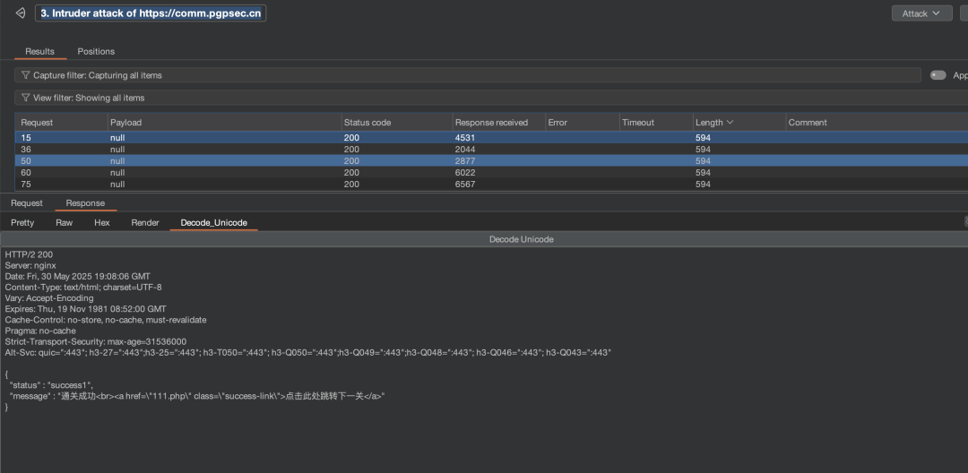Select result row for request 36
Viewport: 968px width, 473px height.
coord(491,150)
